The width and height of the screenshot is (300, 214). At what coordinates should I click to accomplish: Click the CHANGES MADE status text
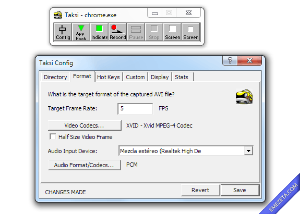pos(65,192)
